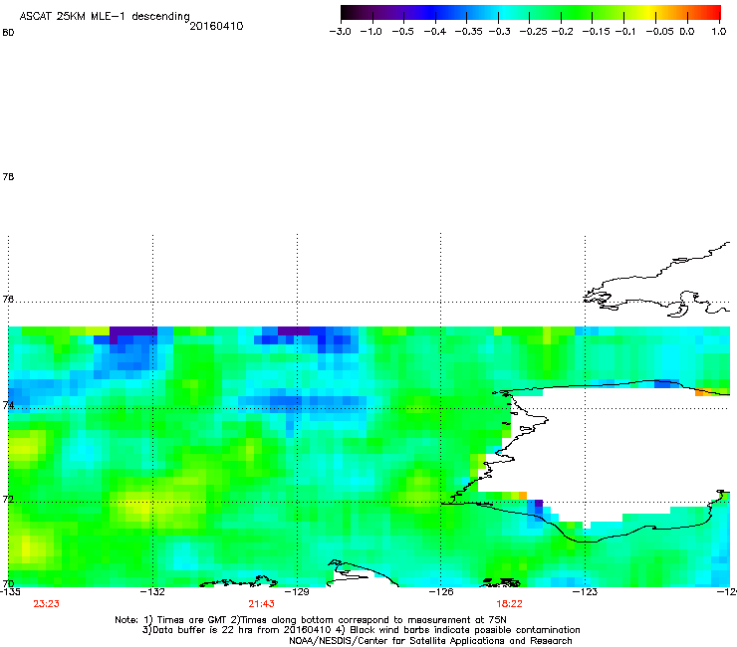Click the NOAA/NESDIS credit line
The height and width of the screenshot is (647, 737).
pos(430,641)
